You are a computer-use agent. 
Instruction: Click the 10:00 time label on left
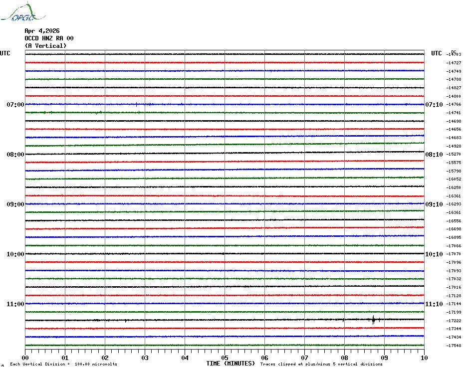(15, 254)
